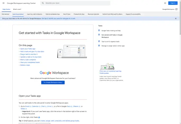Click the Sign in button
Screen dimensions: 181x124
(x=173, y=3)
